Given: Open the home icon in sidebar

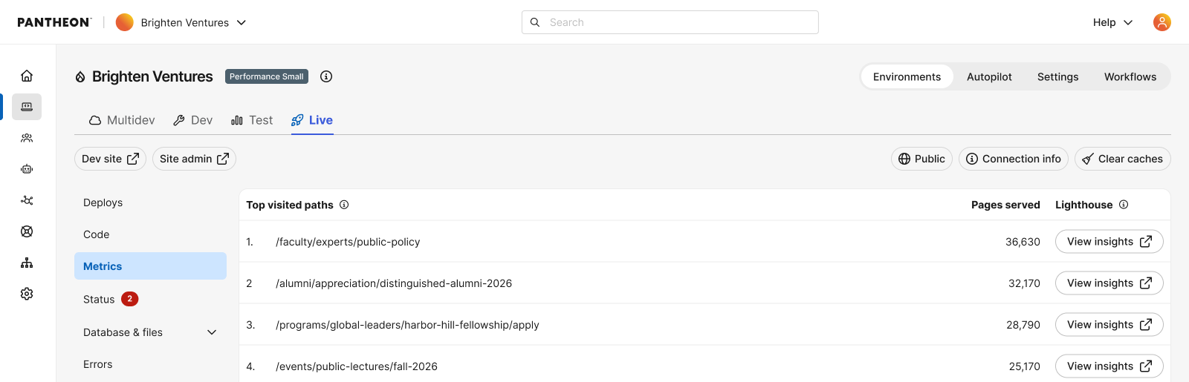Looking at the screenshot, I should (x=27, y=76).
